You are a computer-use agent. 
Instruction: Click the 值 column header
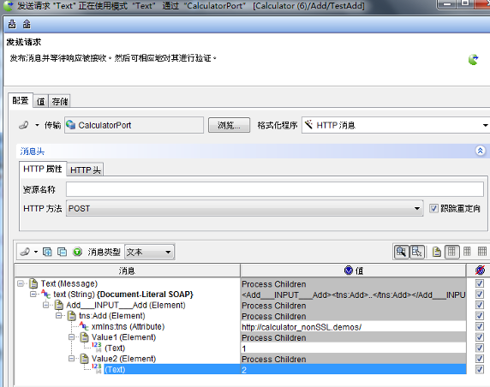(353, 271)
